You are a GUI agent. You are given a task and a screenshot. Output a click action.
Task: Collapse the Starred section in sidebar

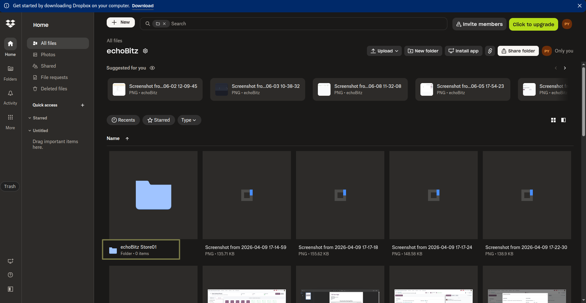30,118
